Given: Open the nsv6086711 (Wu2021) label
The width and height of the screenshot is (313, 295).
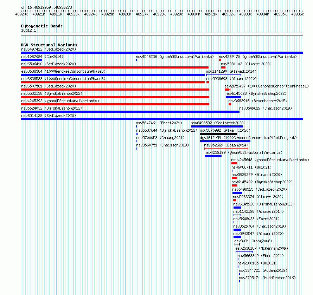Looking at the screenshot, I should coord(251,167).
